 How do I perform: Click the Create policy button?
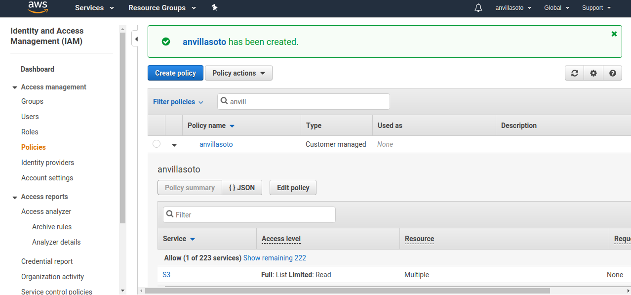point(175,73)
